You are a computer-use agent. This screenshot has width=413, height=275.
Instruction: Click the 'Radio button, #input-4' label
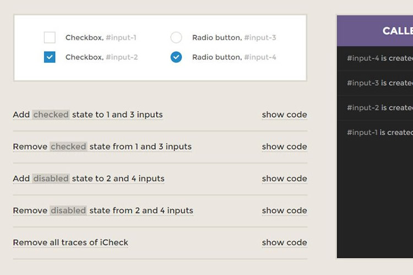(234, 57)
